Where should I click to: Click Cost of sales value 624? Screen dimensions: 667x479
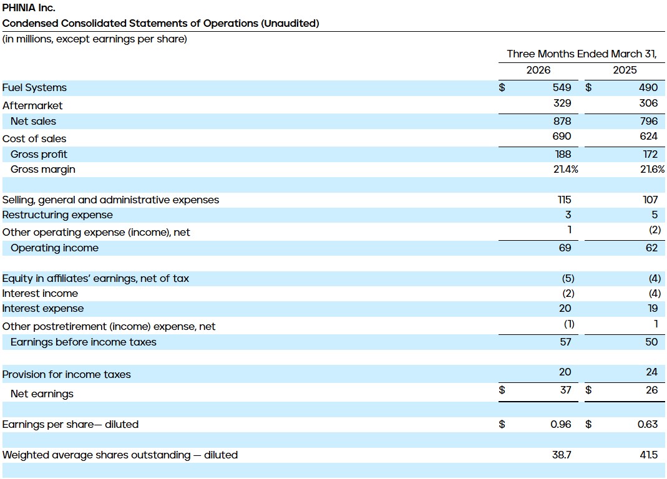pyautogui.click(x=648, y=137)
